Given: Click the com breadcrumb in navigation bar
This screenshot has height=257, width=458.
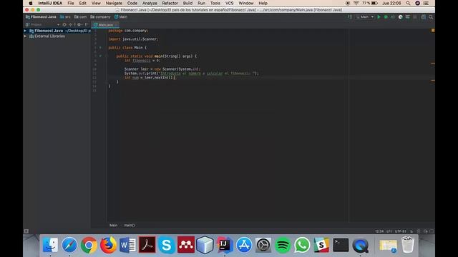Looking at the screenshot, I should tap(81, 17).
